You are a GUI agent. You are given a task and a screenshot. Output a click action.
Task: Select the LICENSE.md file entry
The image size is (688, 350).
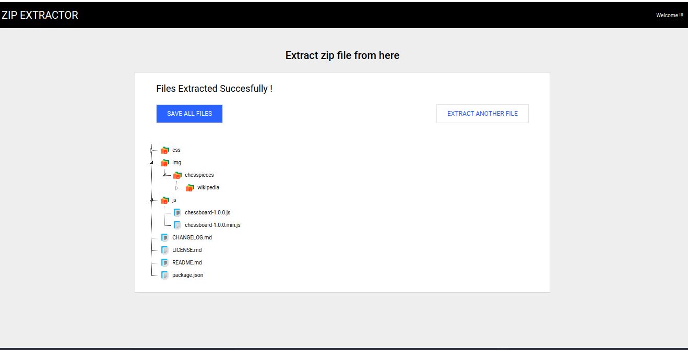click(x=187, y=250)
